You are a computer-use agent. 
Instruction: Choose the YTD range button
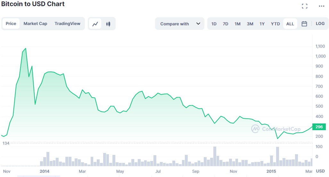tap(275, 24)
